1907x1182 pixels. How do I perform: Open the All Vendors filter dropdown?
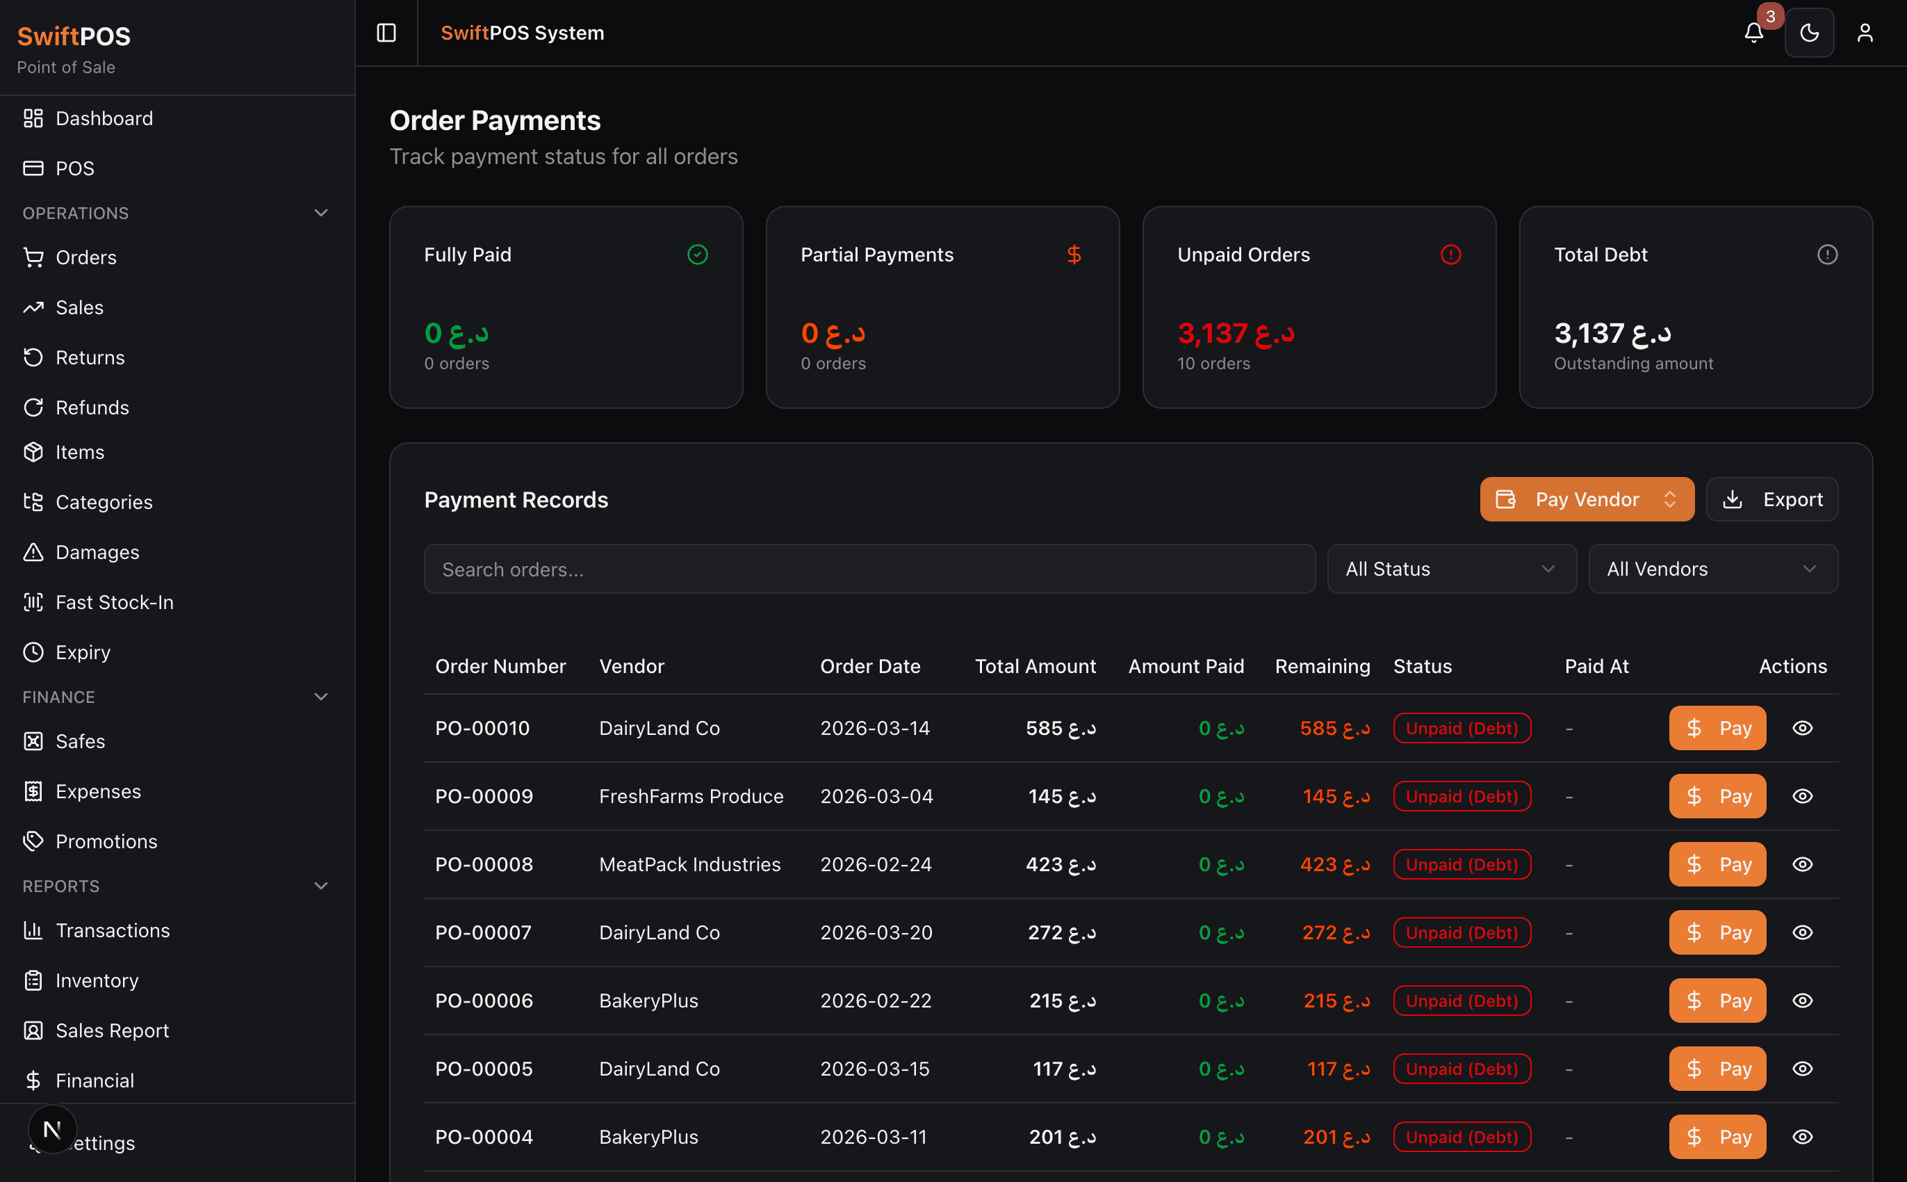click(1712, 568)
